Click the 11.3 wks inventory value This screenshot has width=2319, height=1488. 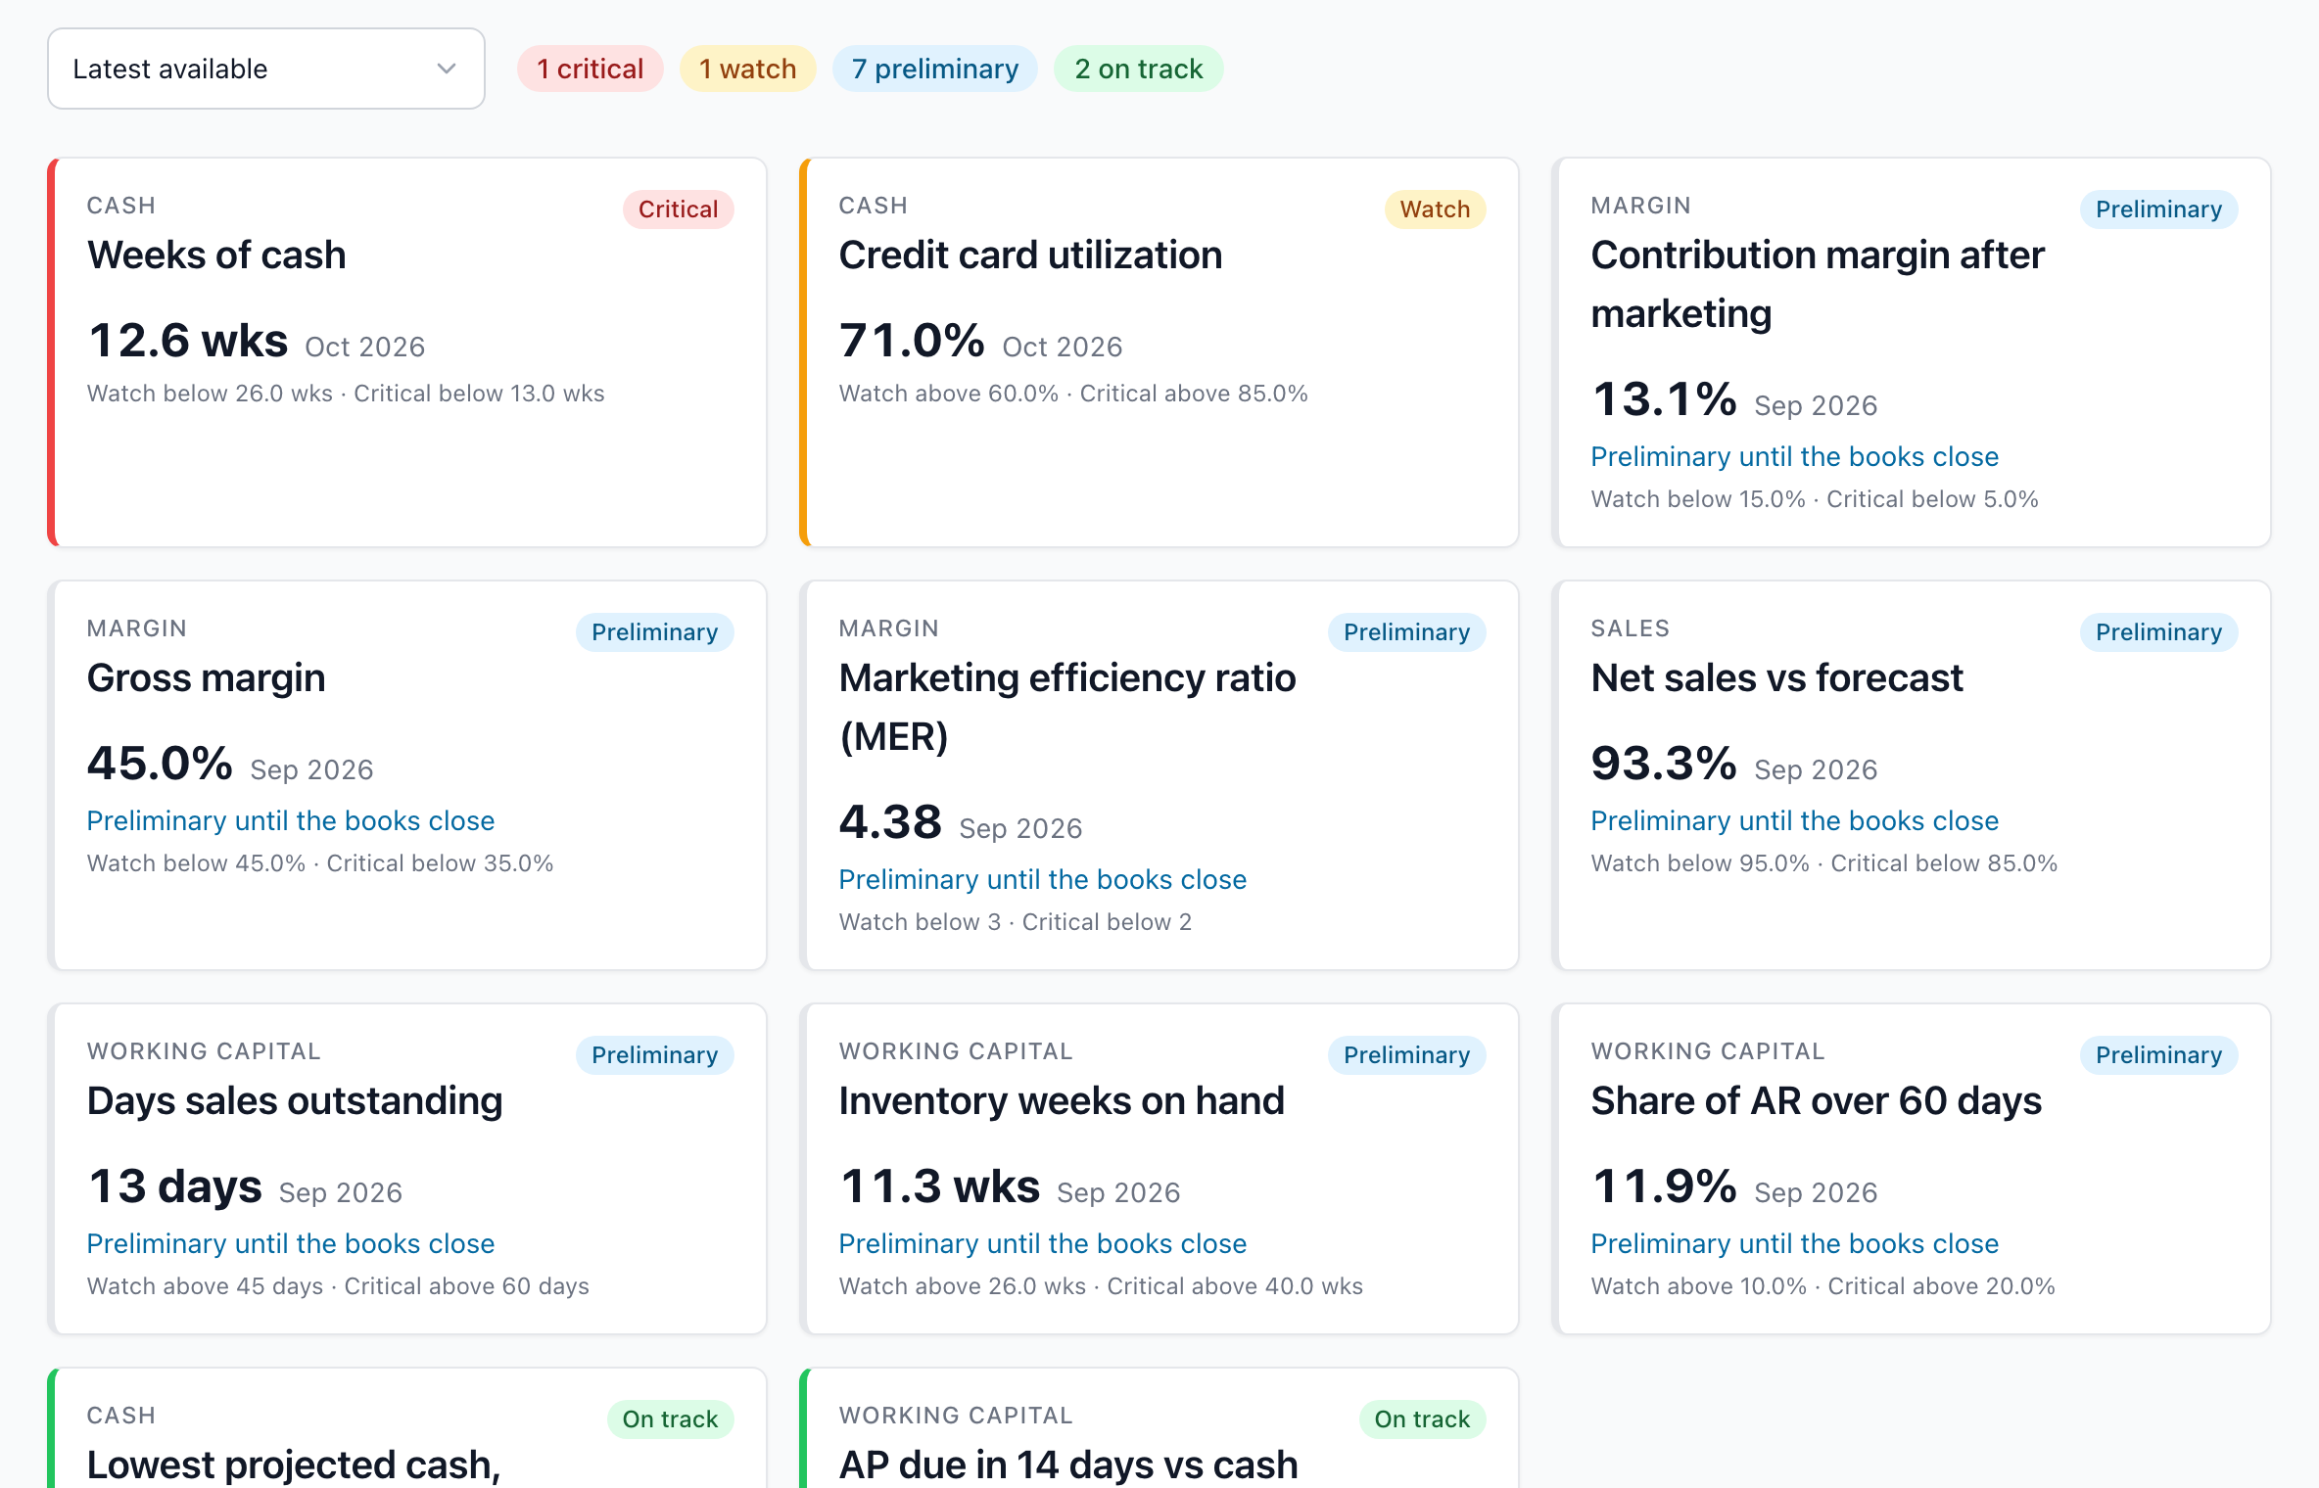tap(939, 1186)
